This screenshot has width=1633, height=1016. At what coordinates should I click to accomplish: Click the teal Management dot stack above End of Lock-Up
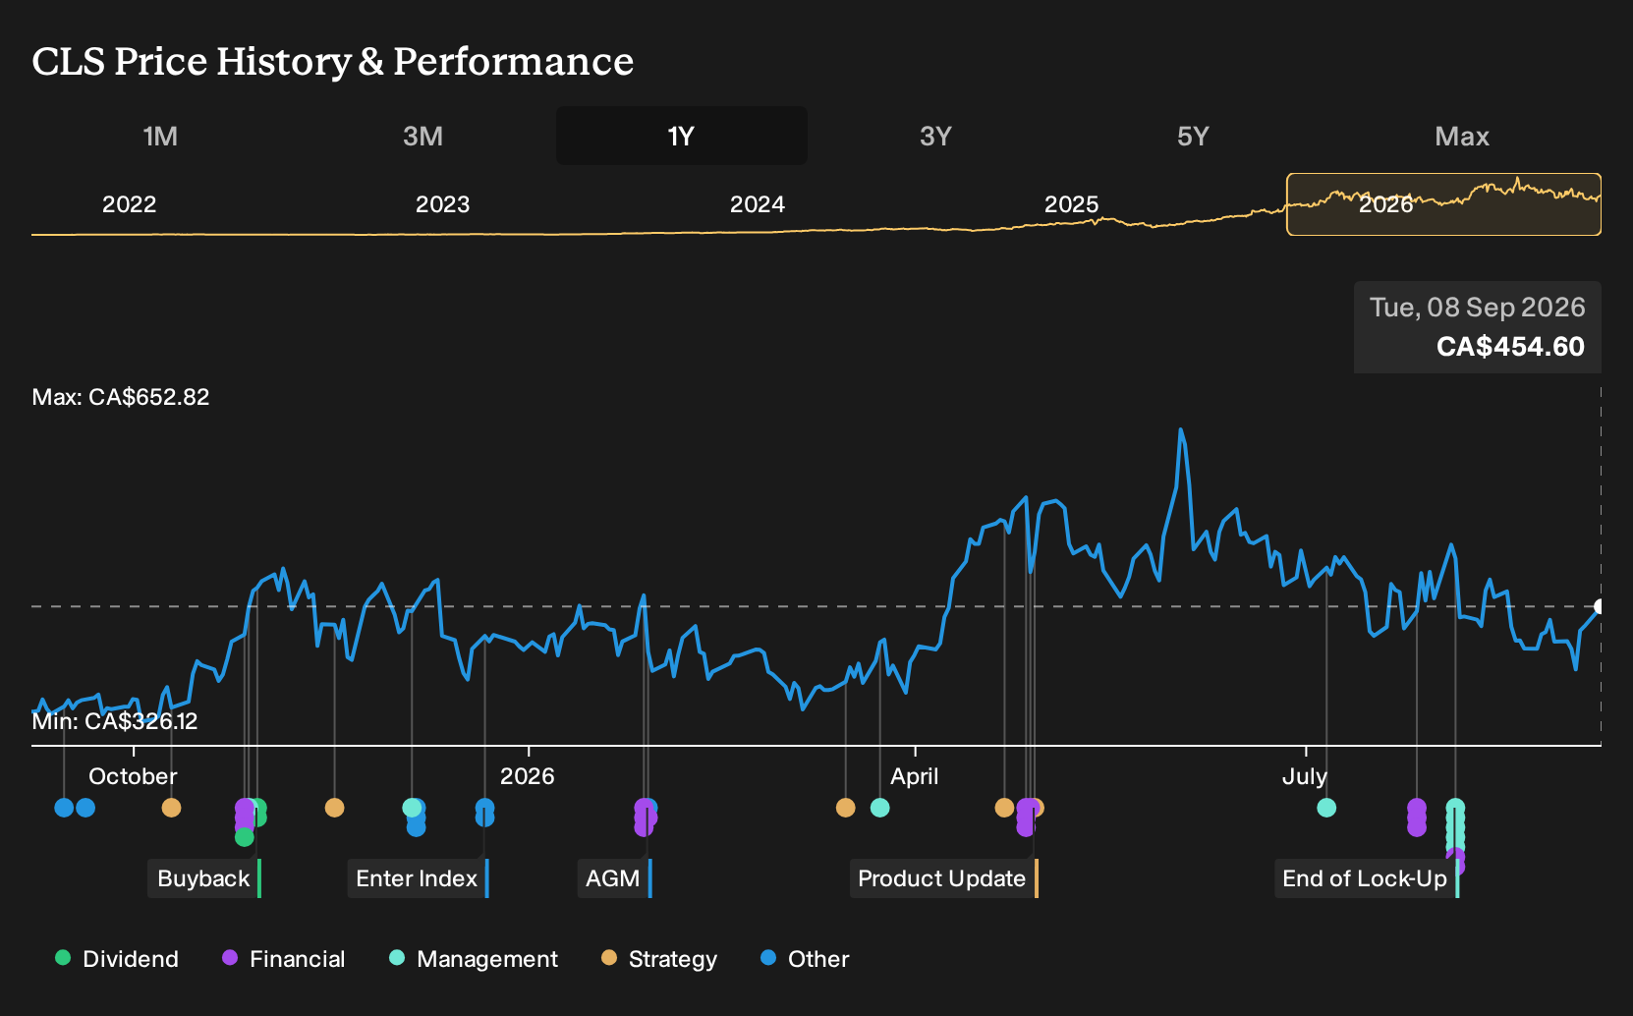click(1455, 825)
